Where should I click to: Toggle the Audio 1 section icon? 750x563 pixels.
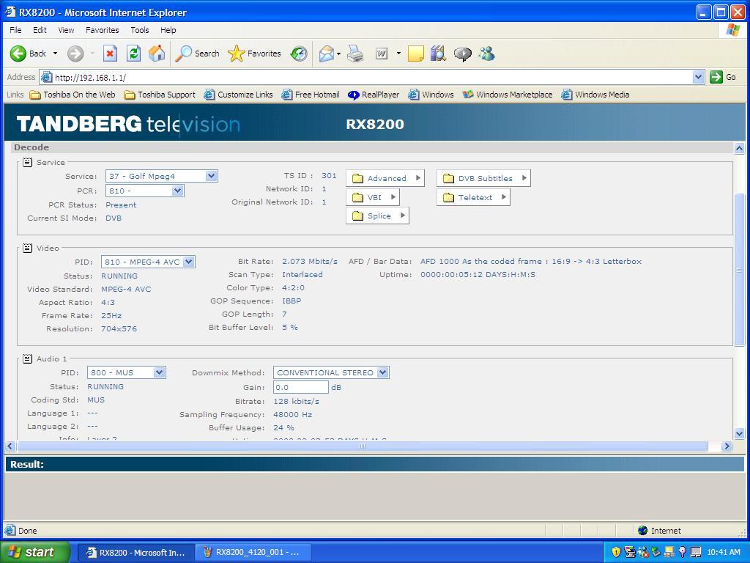tap(27, 358)
